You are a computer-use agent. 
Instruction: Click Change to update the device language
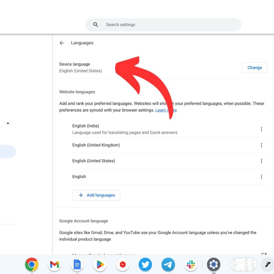click(x=254, y=67)
